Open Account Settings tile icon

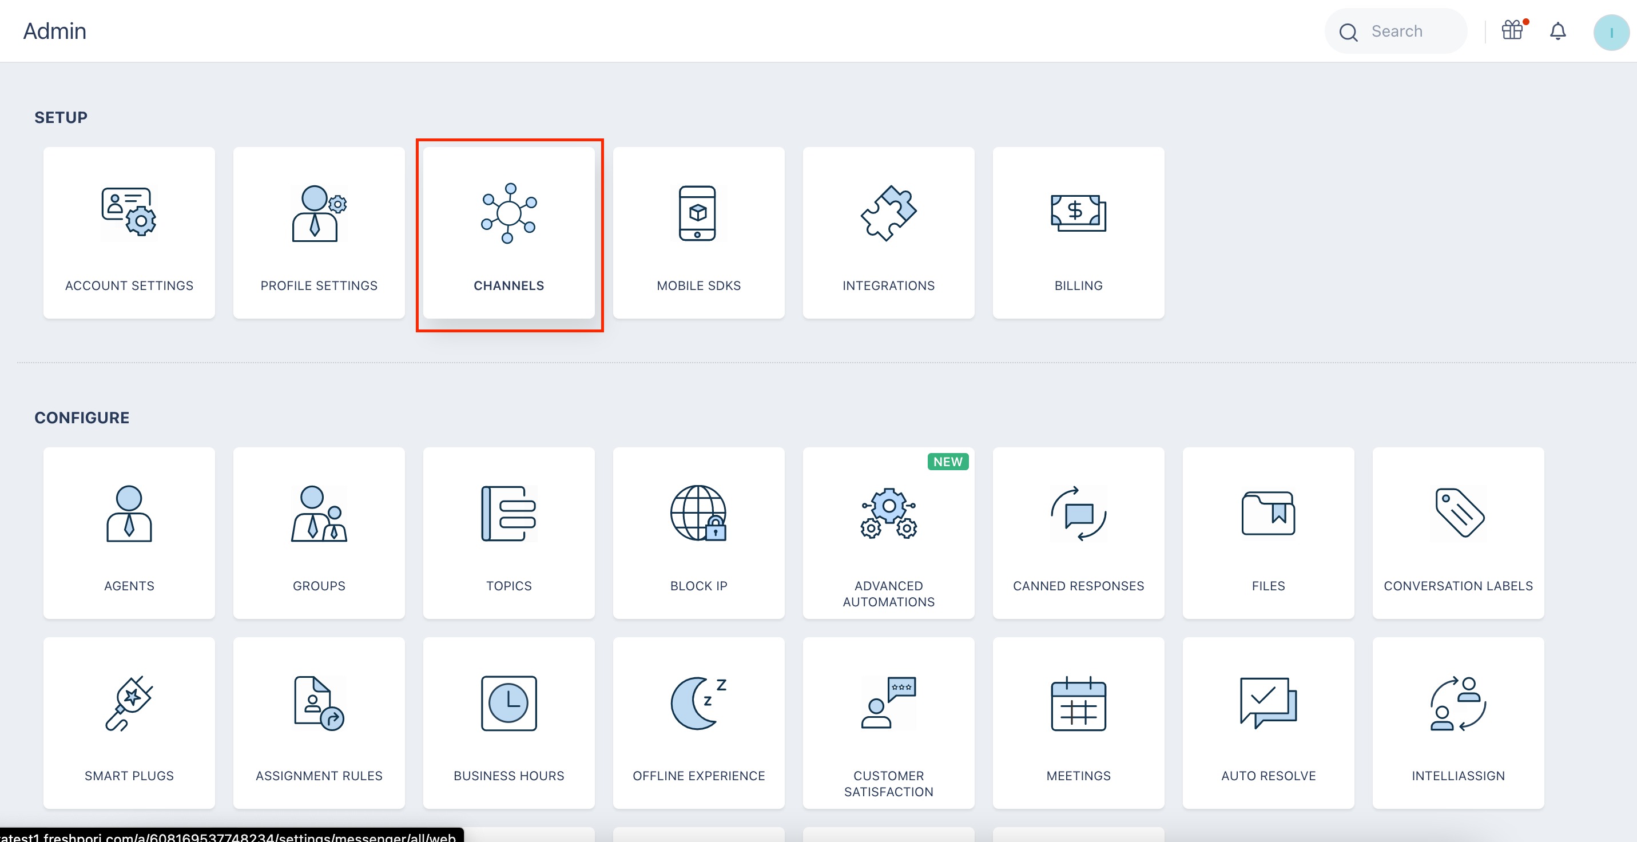pos(129,212)
